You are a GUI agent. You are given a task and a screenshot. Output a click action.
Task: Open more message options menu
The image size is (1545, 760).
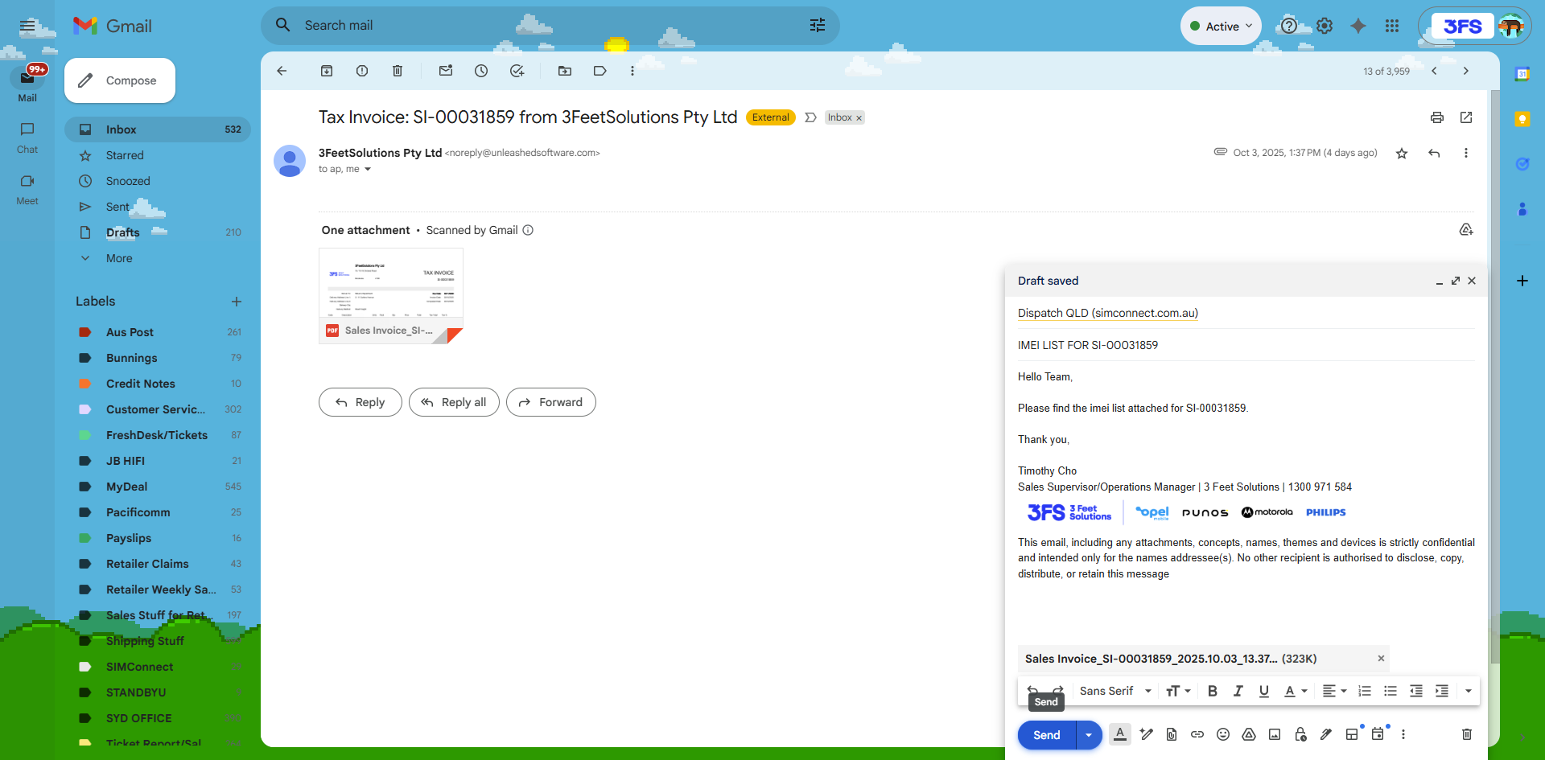pyautogui.click(x=1467, y=153)
